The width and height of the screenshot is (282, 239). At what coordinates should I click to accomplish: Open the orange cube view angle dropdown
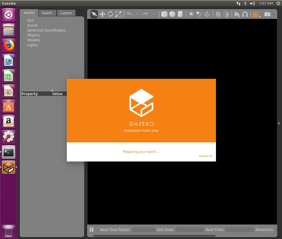tap(257, 14)
